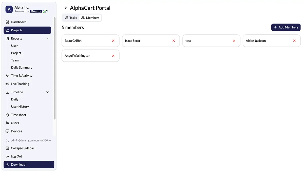Viewport: 304px width, 172px height.
Task: Remove Aiden Jackson from members
Action: click(x=294, y=40)
